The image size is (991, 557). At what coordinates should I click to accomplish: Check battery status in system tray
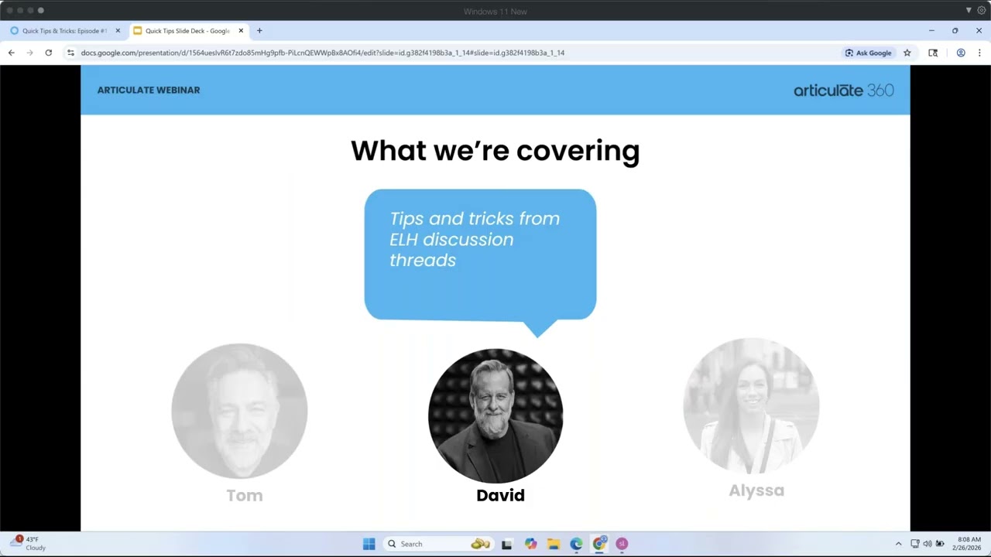pyautogui.click(x=940, y=544)
